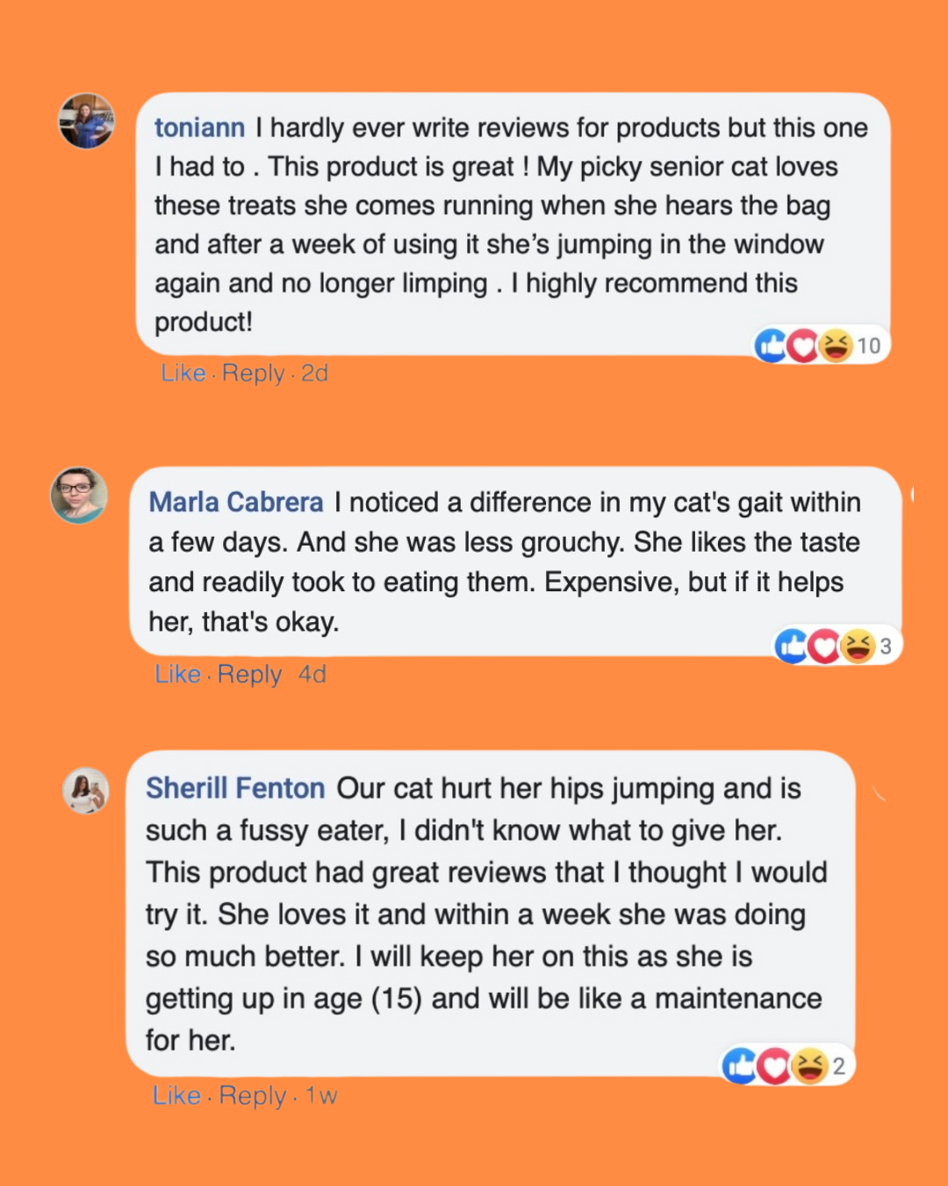This screenshot has width=948, height=1186.
Task: Click the thumbs-up reaction on Marla Cabrera's comment
Action: [x=792, y=647]
